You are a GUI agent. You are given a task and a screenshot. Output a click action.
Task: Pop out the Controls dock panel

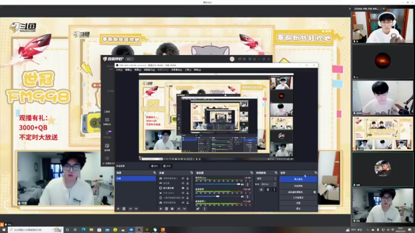316,173
